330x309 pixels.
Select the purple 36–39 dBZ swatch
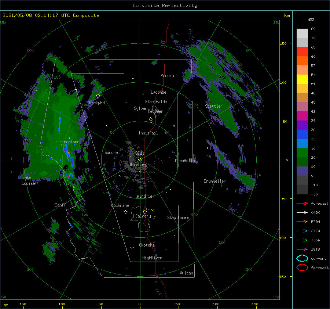click(302, 125)
